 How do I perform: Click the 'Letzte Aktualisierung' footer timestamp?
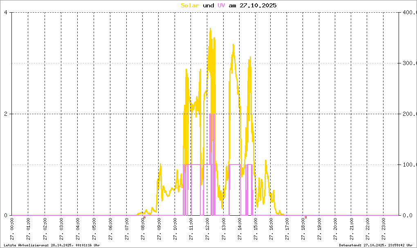(52, 245)
